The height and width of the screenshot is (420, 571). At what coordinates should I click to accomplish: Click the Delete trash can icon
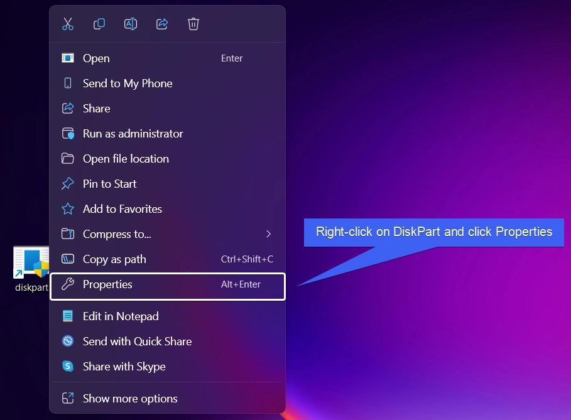point(193,24)
